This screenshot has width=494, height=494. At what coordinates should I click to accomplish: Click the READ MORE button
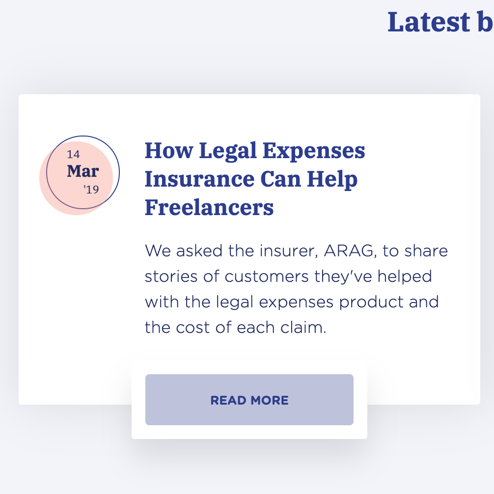[x=249, y=400]
